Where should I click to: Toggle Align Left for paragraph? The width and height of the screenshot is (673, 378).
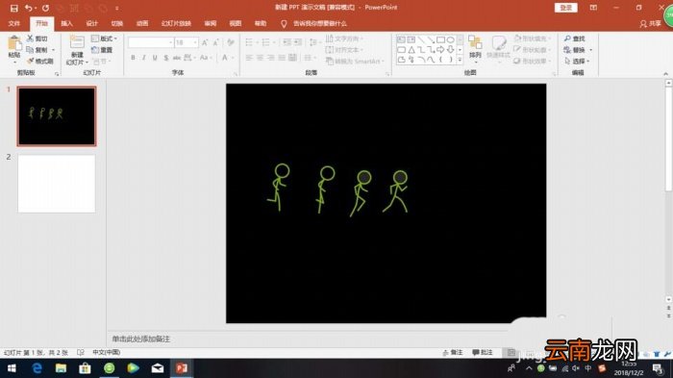click(x=249, y=58)
